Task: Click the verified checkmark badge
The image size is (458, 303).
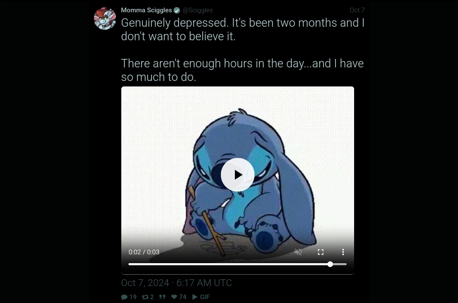Action: [177, 11]
